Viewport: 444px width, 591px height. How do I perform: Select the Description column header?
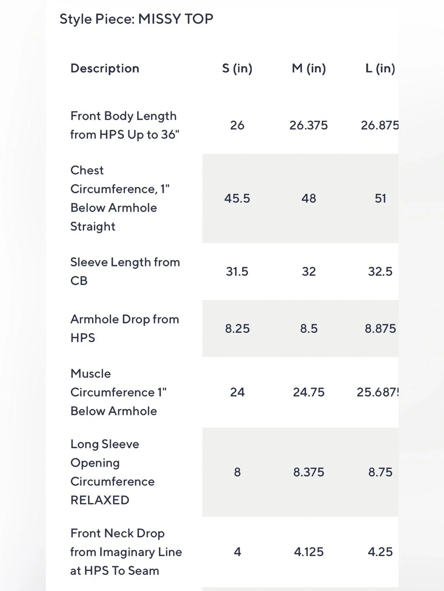[x=105, y=68]
